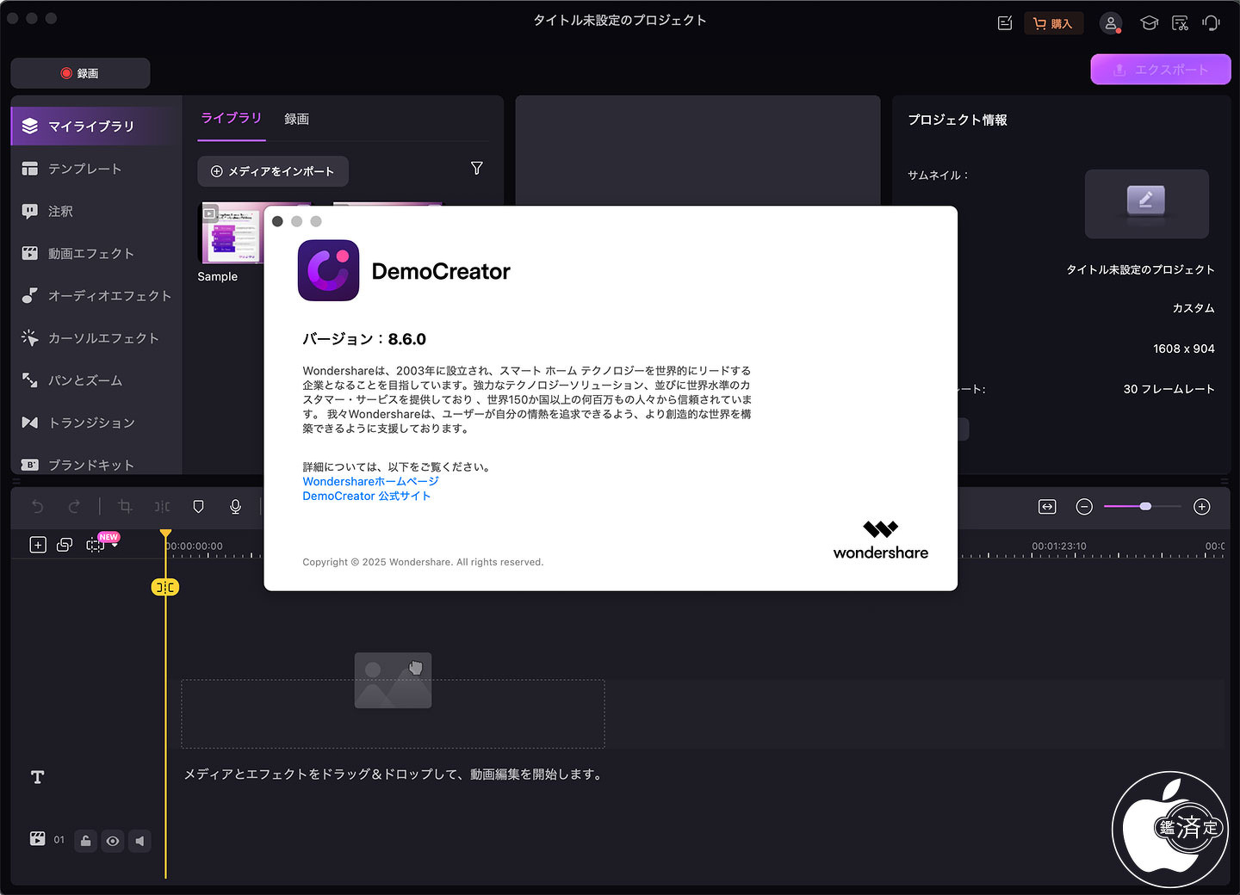
Task: Close the DemoCreator about dialog
Action: [x=277, y=221]
